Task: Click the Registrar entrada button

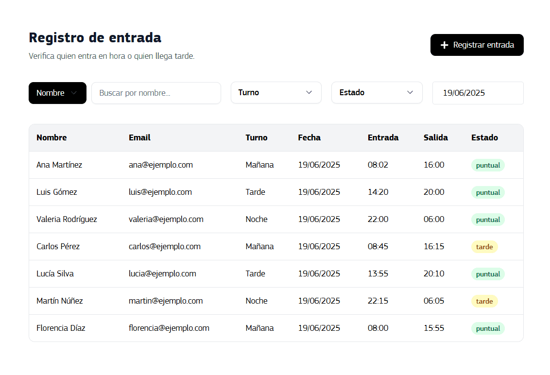Action: click(477, 45)
